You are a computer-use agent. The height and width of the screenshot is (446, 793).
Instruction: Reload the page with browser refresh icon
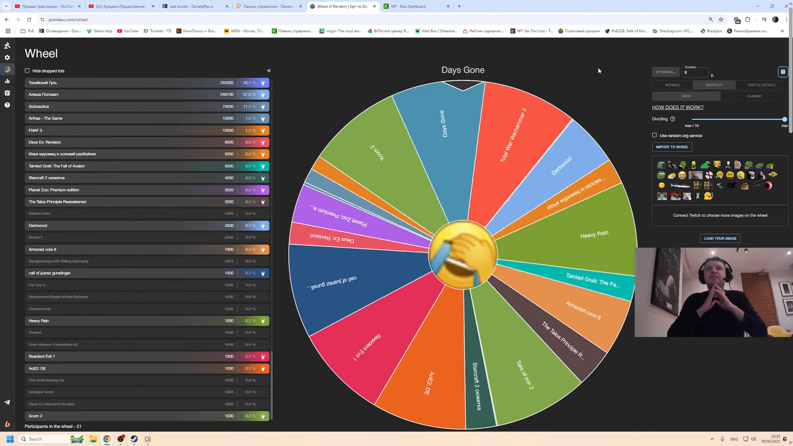point(29,19)
